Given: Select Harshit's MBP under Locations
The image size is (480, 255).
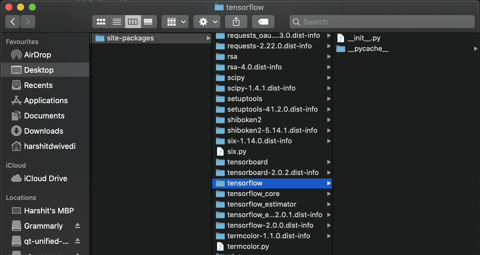Looking at the screenshot, I should pos(45,211).
